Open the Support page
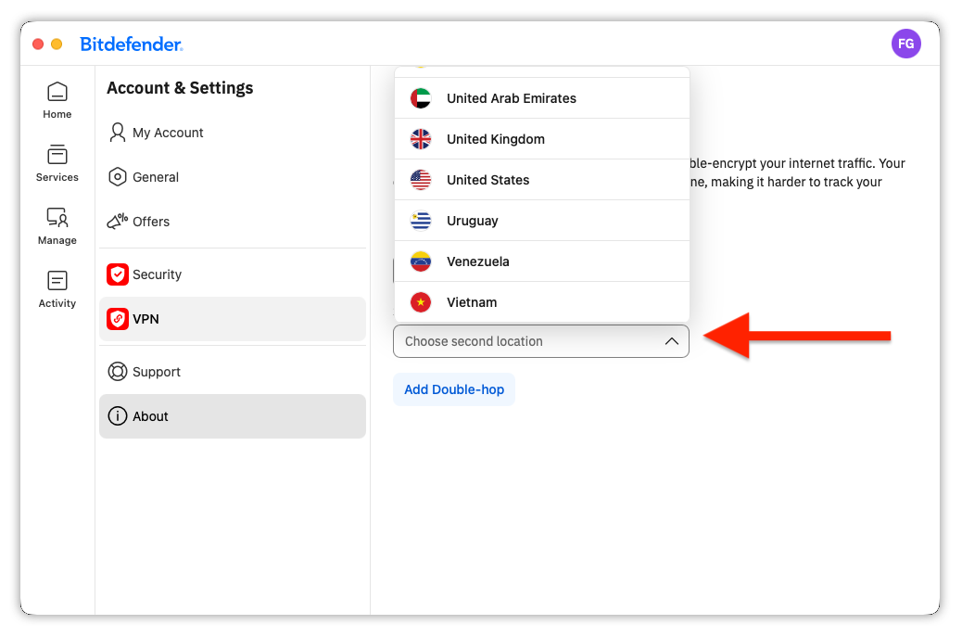Viewport: 962px width, 637px height. [233, 371]
